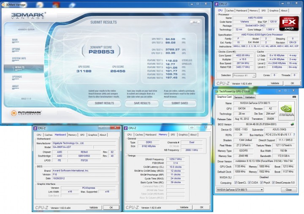Open SPD tab in the AMD FX-8350 CPU-Z window
304x214 pixels.
263,11
